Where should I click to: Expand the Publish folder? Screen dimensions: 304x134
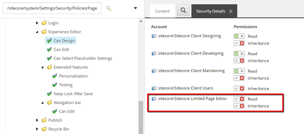pos(37,120)
